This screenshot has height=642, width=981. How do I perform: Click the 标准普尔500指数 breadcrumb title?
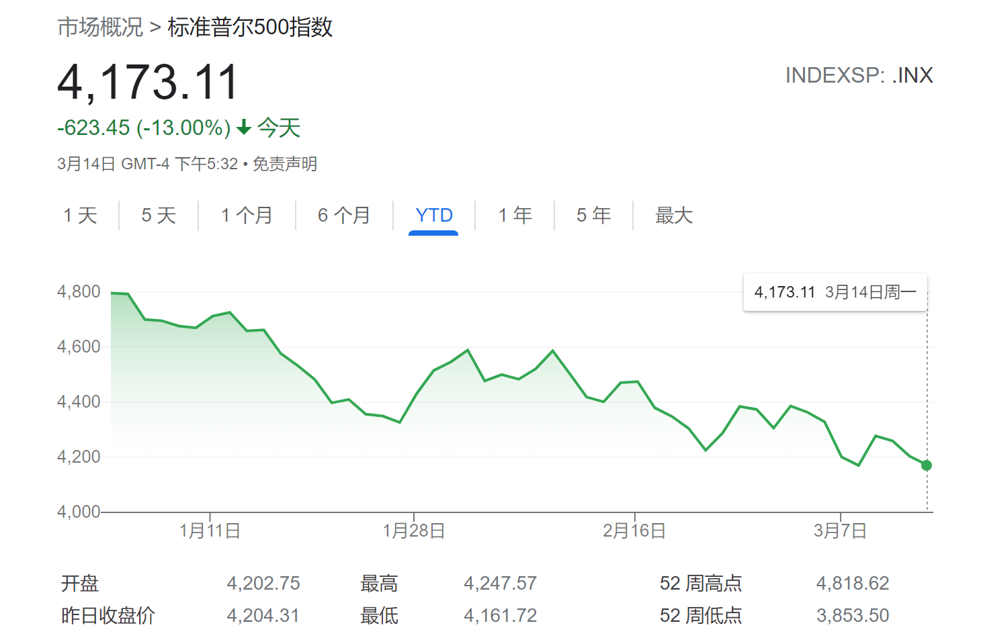[250, 28]
